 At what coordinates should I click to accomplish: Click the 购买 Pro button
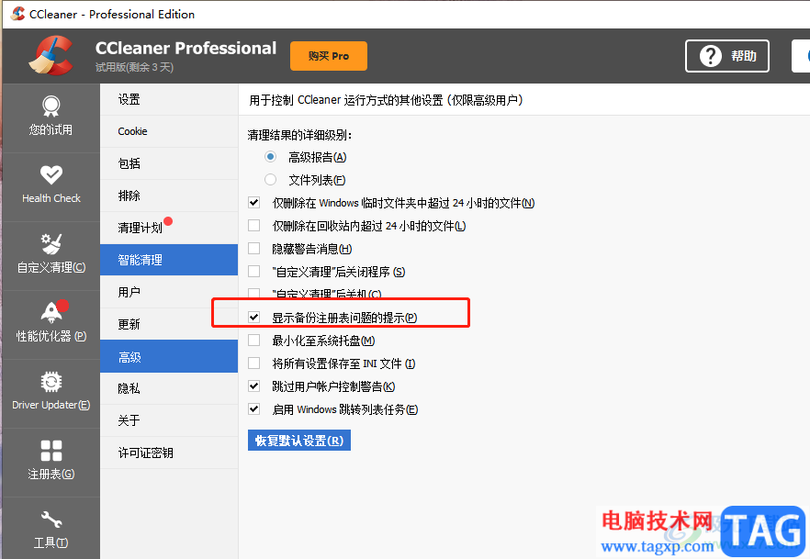click(x=329, y=56)
